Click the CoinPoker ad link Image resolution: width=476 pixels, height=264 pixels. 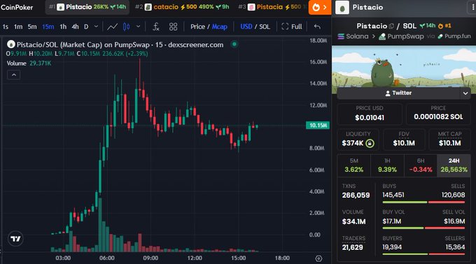click(17, 7)
